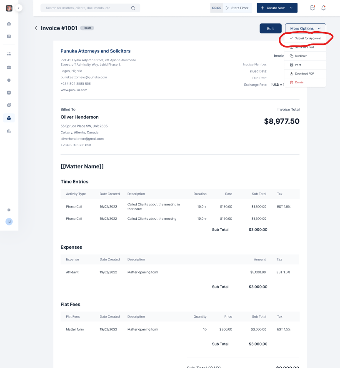
Task: Select Delete in the options menu
Action: 299,83
